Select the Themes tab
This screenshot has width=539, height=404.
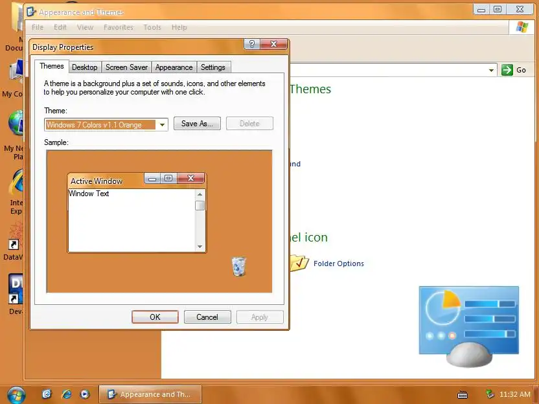coord(52,66)
